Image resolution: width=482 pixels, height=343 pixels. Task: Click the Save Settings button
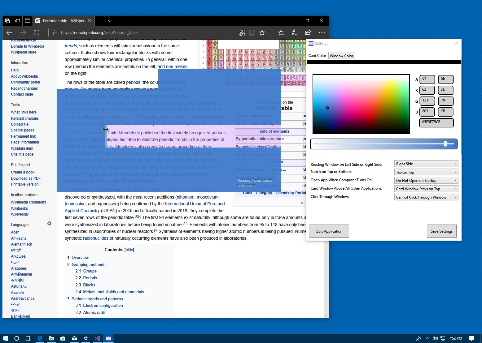click(442, 231)
